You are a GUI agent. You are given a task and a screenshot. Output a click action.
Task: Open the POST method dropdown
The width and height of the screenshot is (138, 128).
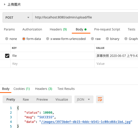pos(18,17)
